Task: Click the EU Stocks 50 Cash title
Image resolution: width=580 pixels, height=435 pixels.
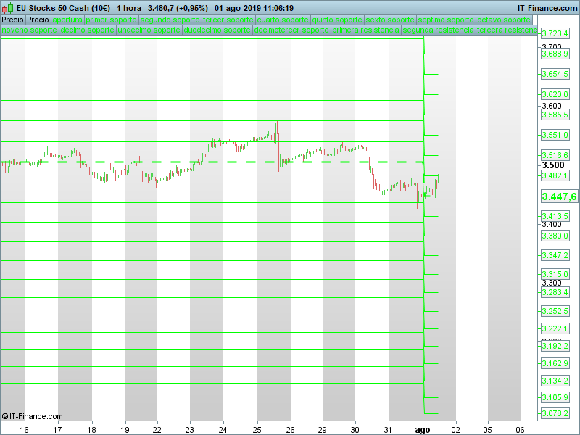Action: (x=63, y=8)
